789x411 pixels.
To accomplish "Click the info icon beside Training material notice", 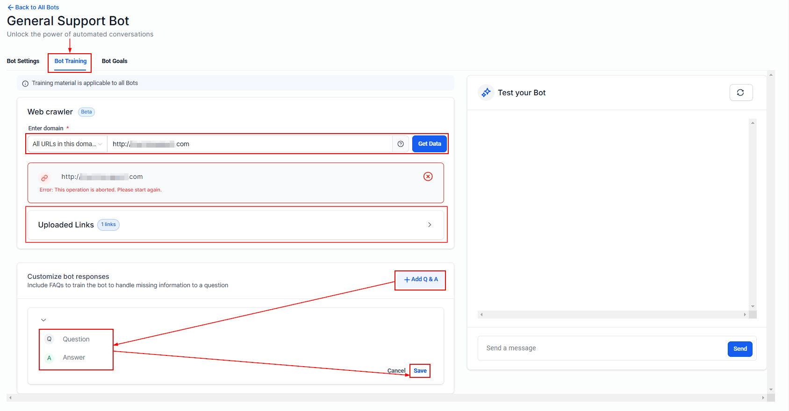I will pos(25,84).
